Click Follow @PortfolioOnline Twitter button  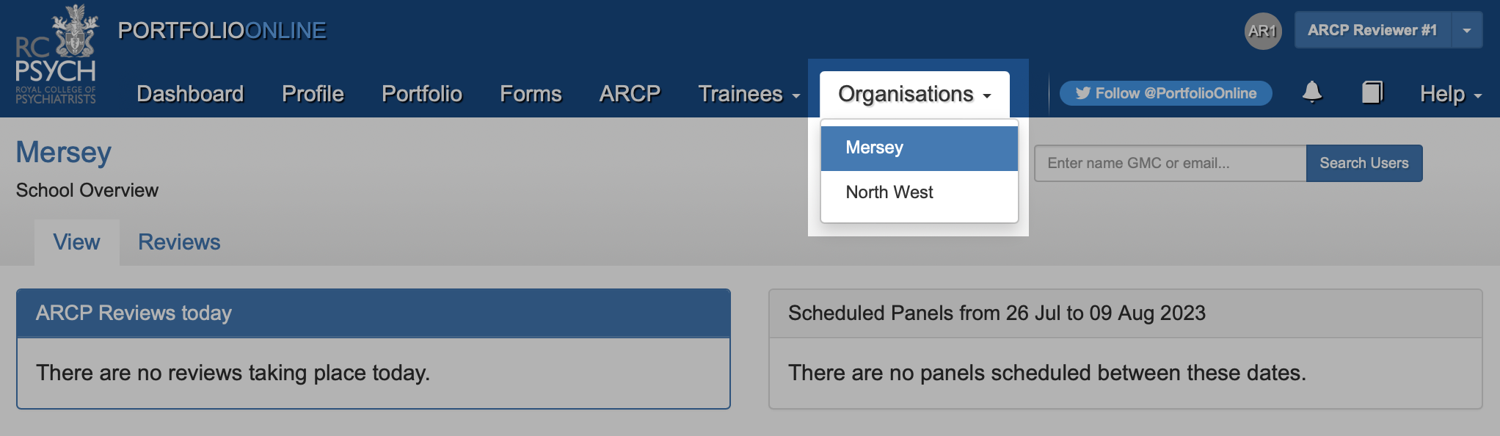click(1165, 93)
